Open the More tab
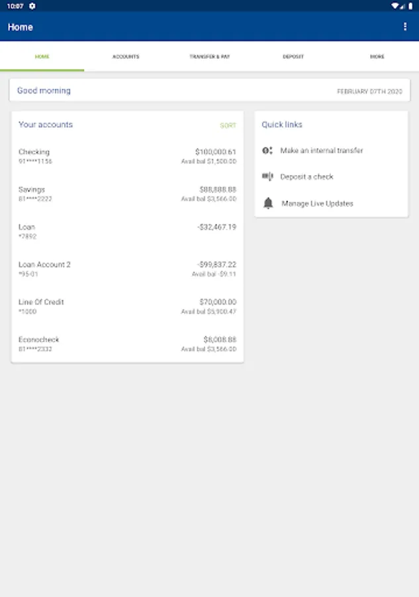The height and width of the screenshot is (597, 419). coord(377,57)
